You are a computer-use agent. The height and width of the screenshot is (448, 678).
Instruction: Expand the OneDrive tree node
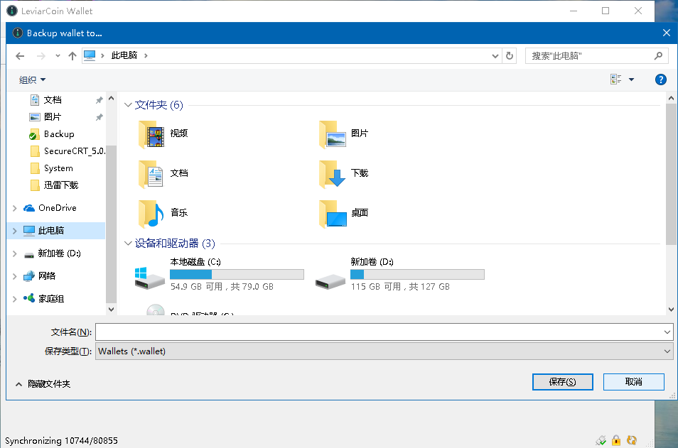tap(15, 208)
